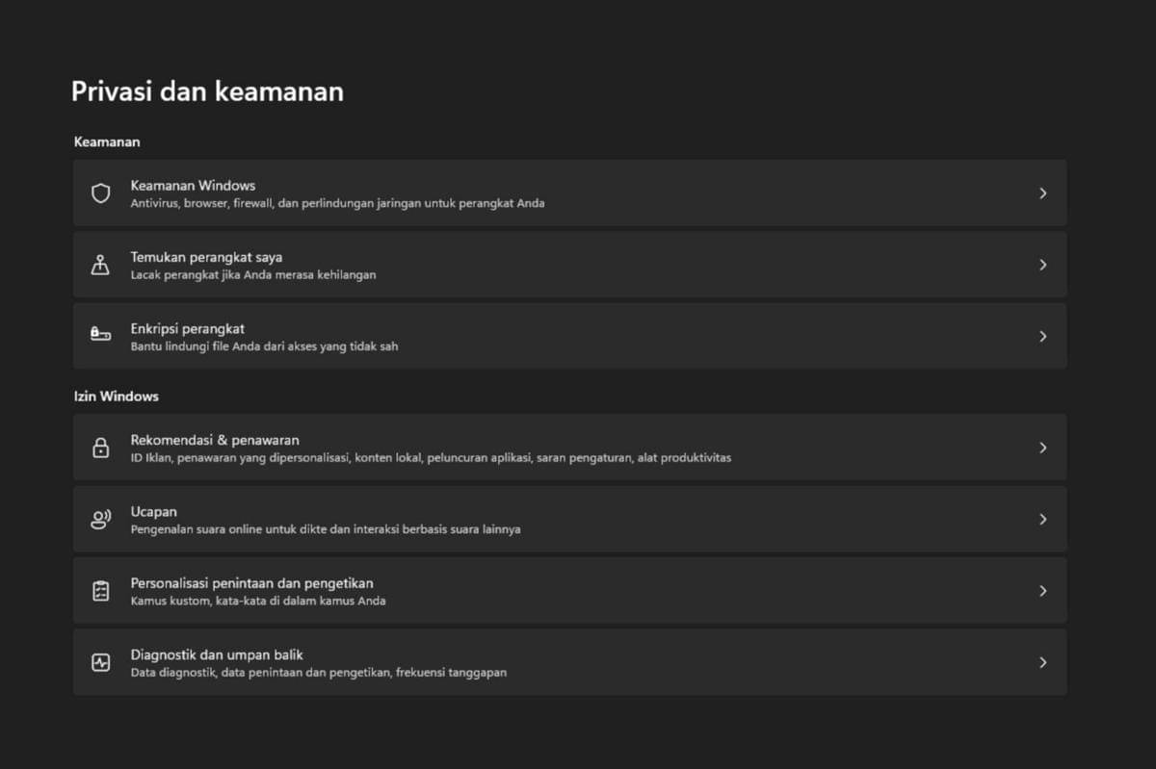Click the chevron for Diagnostik dan umpan balik

pyautogui.click(x=1042, y=662)
